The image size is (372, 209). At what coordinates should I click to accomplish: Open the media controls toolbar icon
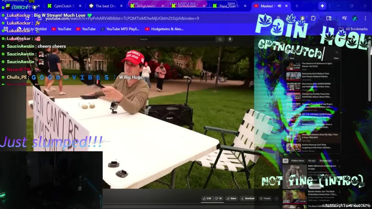click(x=344, y=18)
